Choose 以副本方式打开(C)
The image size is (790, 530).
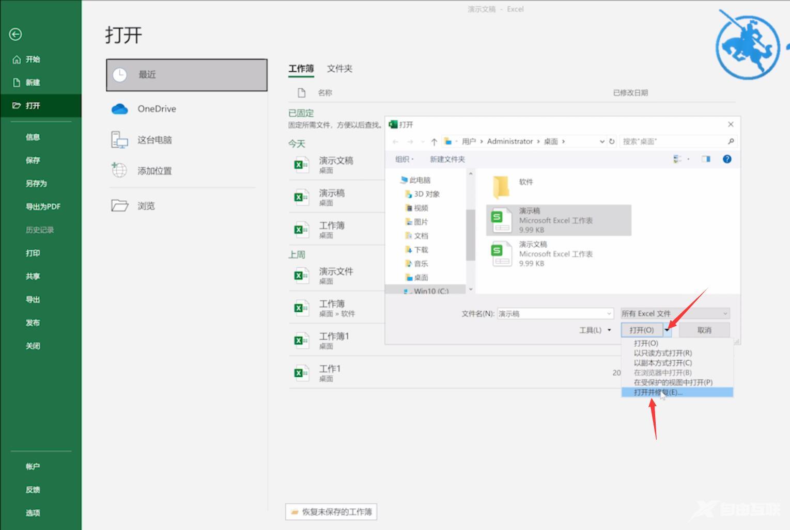click(x=677, y=363)
